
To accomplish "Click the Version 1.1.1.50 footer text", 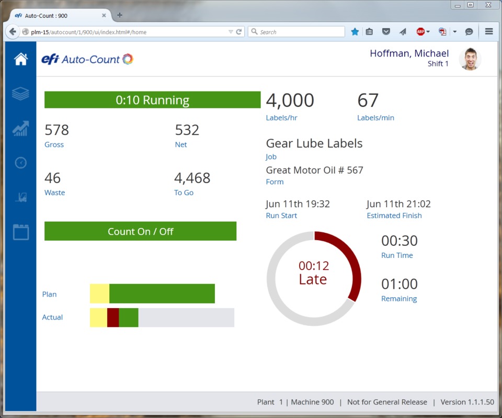I will click(467, 402).
